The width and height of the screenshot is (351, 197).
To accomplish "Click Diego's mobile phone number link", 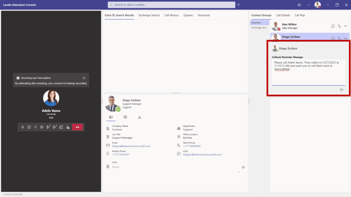I will click(121, 155).
